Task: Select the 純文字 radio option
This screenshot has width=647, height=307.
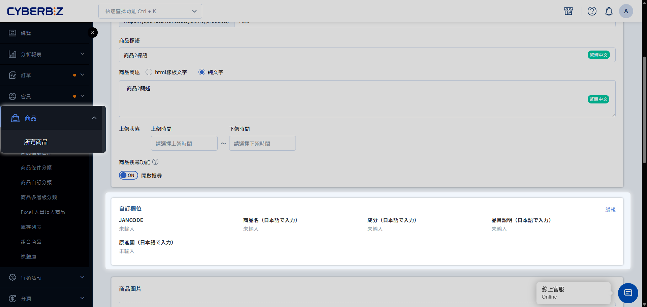Action: [x=202, y=72]
